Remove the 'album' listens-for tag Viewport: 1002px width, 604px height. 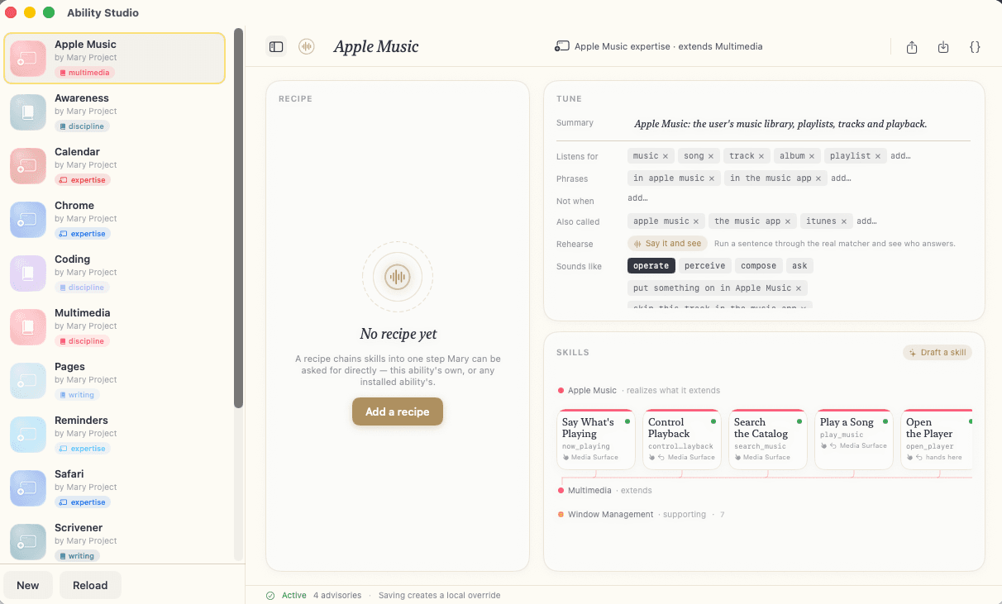[x=812, y=156]
